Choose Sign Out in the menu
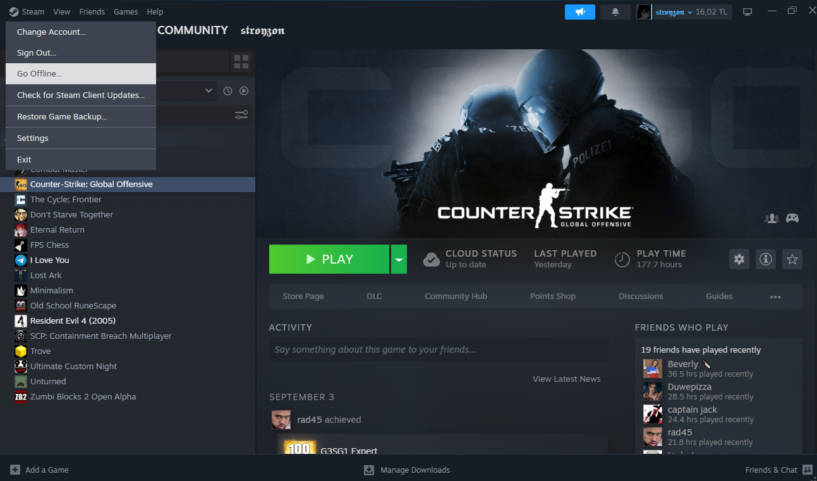817x481 pixels. [81, 52]
